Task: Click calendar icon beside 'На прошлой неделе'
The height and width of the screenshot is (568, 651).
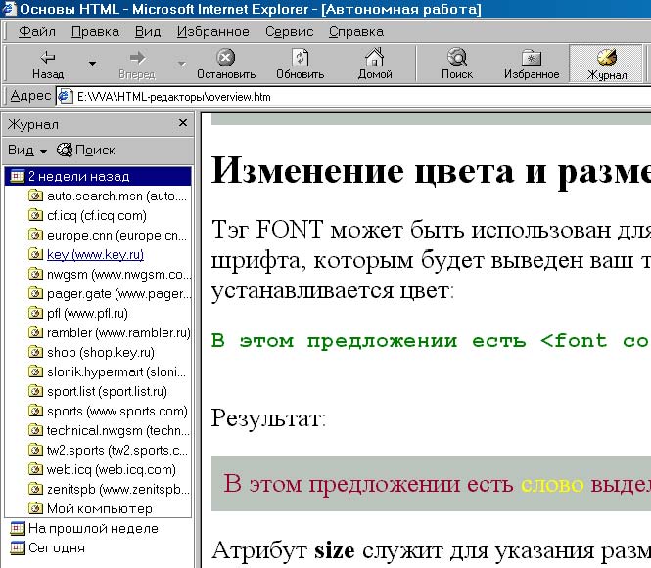Action: click(17, 528)
